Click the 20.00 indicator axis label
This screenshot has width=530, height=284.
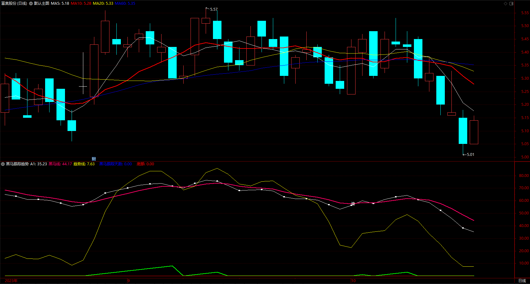coord(524,251)
